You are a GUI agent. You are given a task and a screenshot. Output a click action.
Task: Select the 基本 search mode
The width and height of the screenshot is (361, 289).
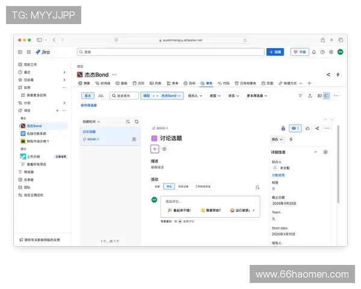point(88,96)
